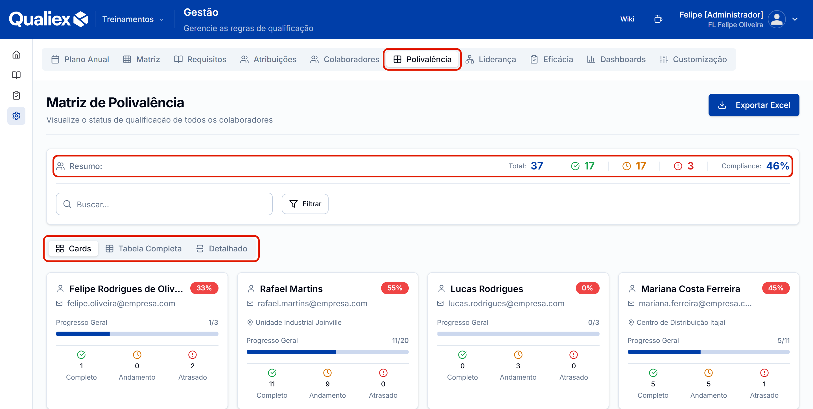
Task: Open the Matriz tab
Action: (x=141, y=59)
